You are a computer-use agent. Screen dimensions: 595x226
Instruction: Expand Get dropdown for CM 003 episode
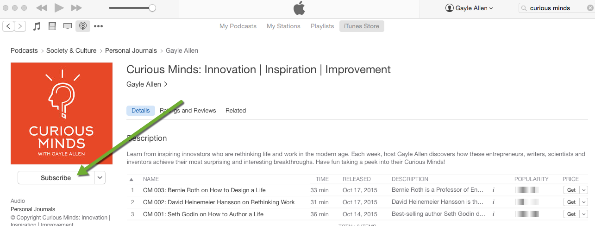[x=583, y=190]
